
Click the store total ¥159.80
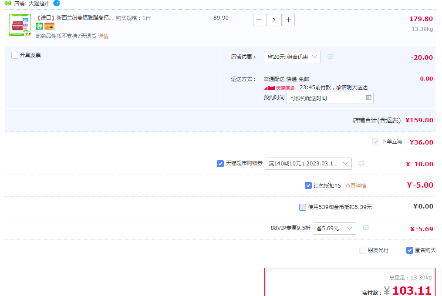419,121
